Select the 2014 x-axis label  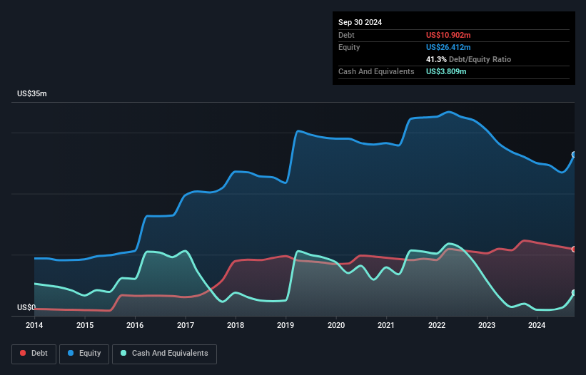[x=34, y=325]
